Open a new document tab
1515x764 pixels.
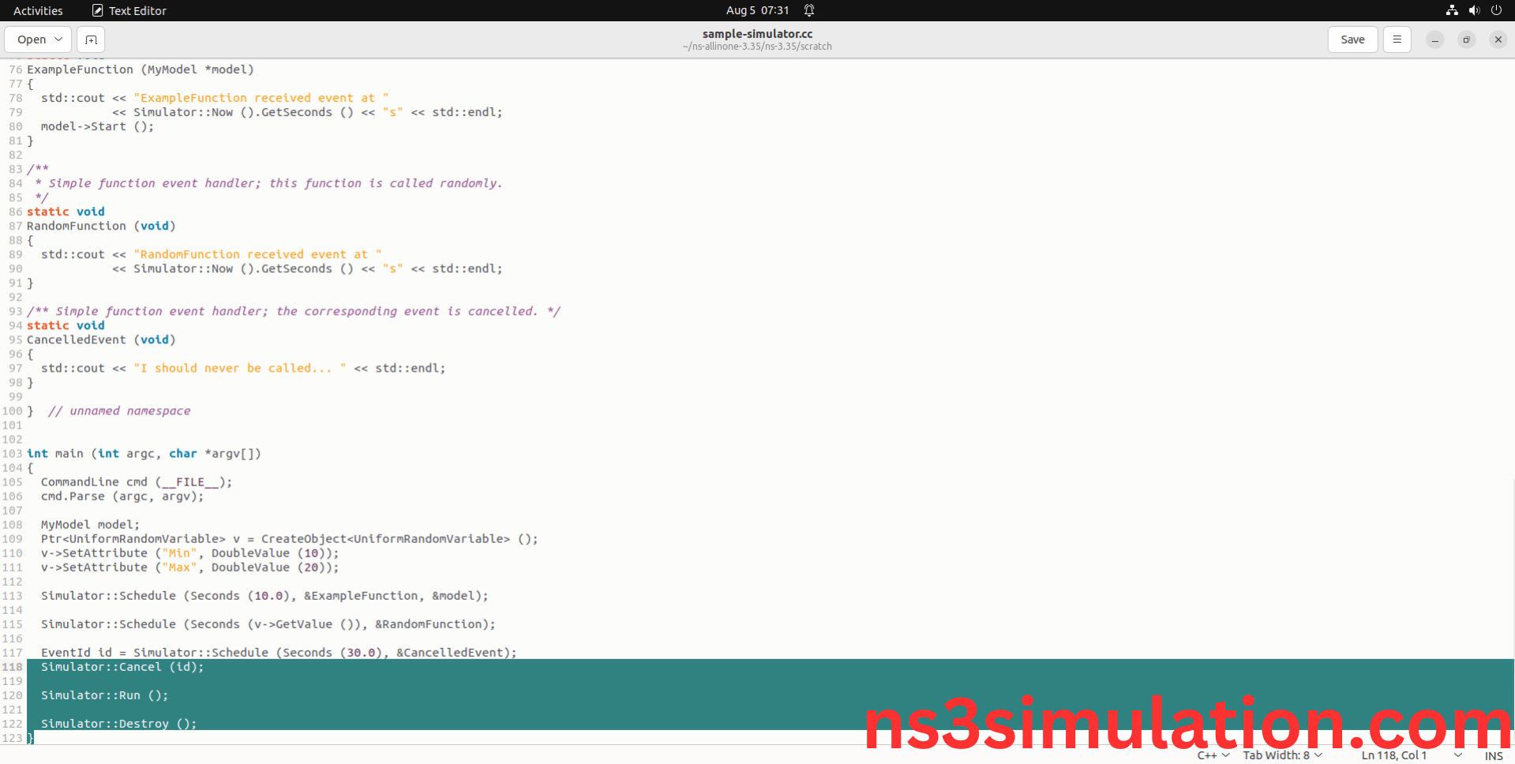(x=90, y=39)
